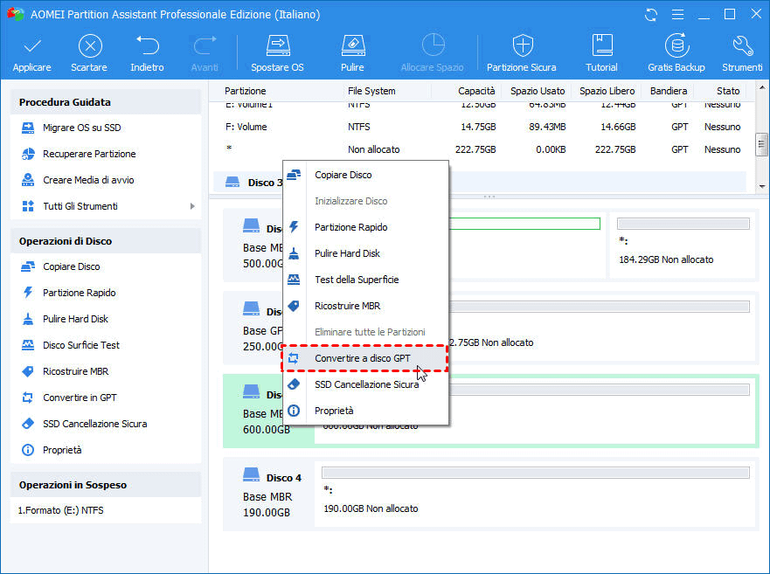
Task: Choose Partizione Rapido from context menu
Action: tap(365, 227)
